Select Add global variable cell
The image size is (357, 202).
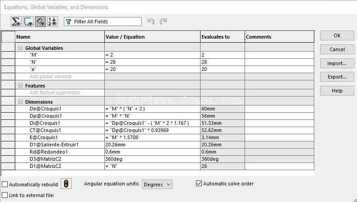60,76
